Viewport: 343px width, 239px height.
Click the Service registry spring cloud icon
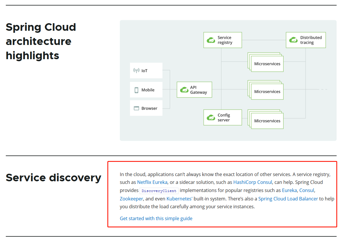tap(211, 40)
